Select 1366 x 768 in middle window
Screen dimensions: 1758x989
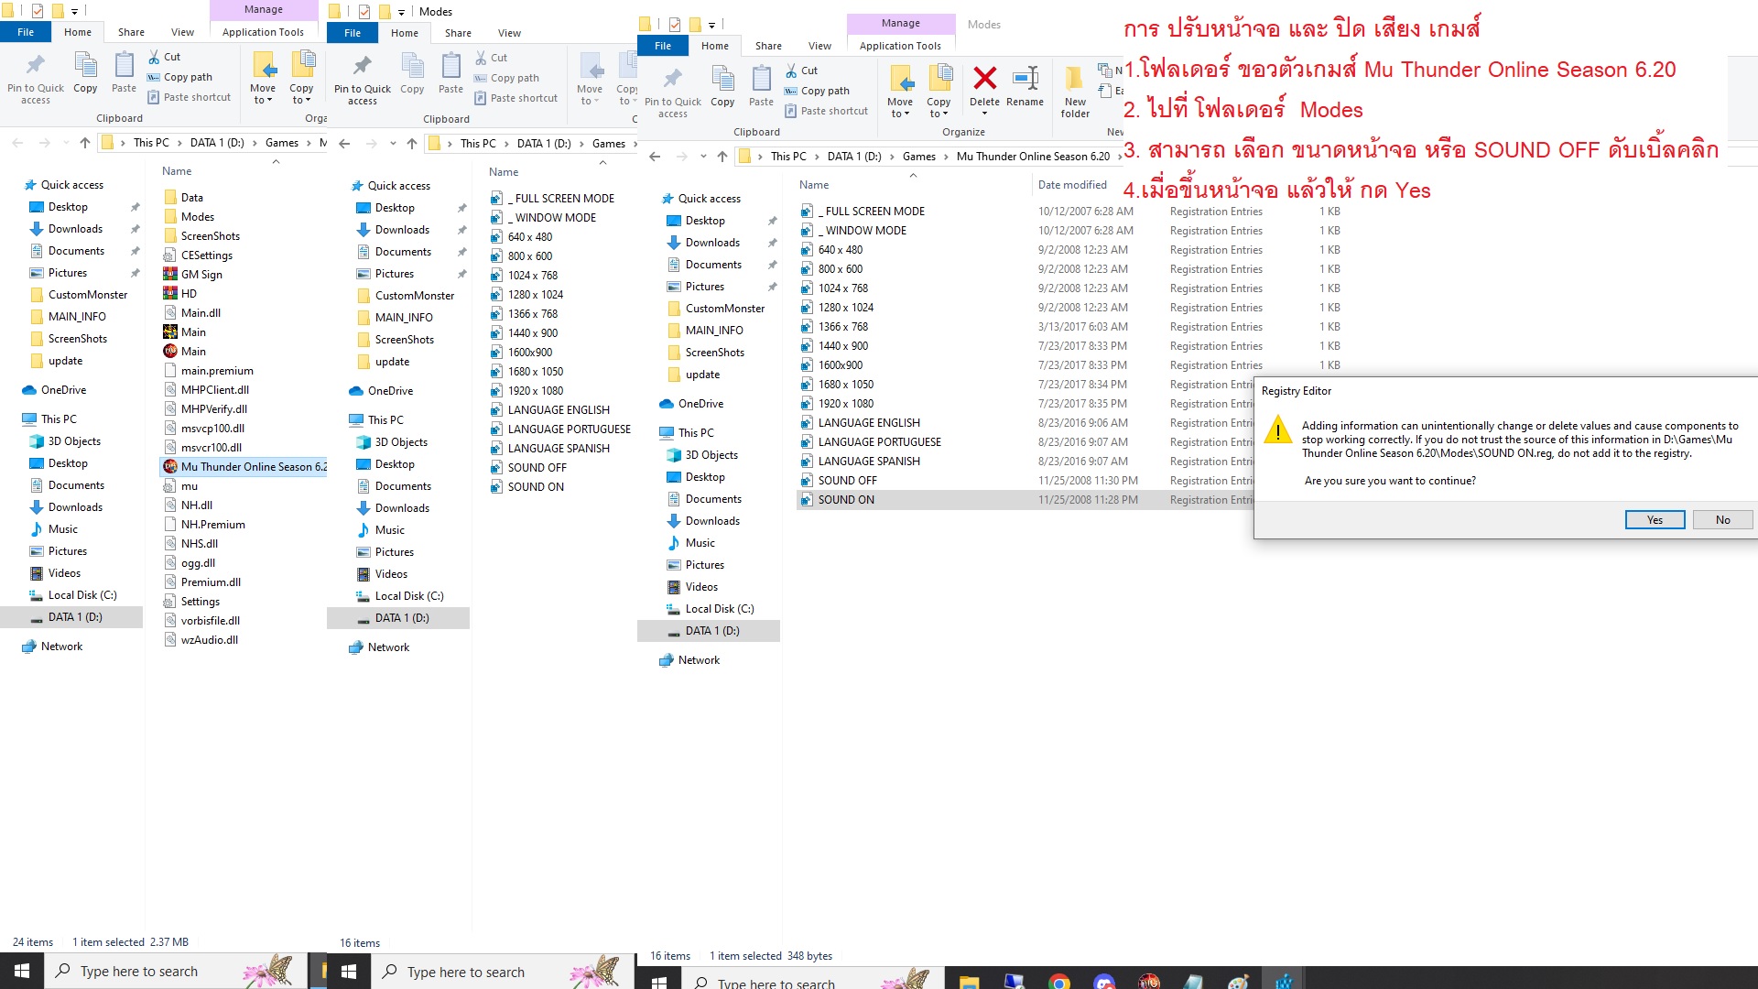tap(532, 314)
